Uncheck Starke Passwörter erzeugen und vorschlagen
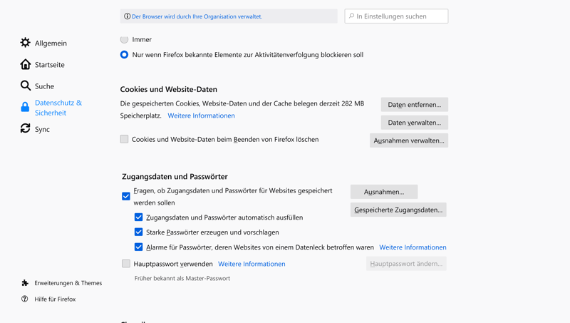 [x=139, y=232]
